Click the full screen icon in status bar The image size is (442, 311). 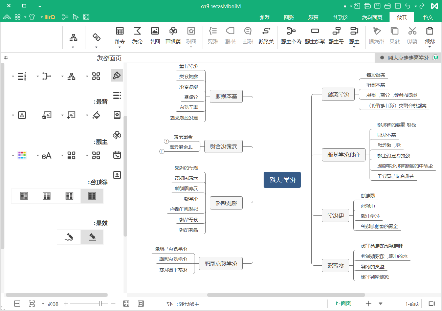(x=126, y=304)
